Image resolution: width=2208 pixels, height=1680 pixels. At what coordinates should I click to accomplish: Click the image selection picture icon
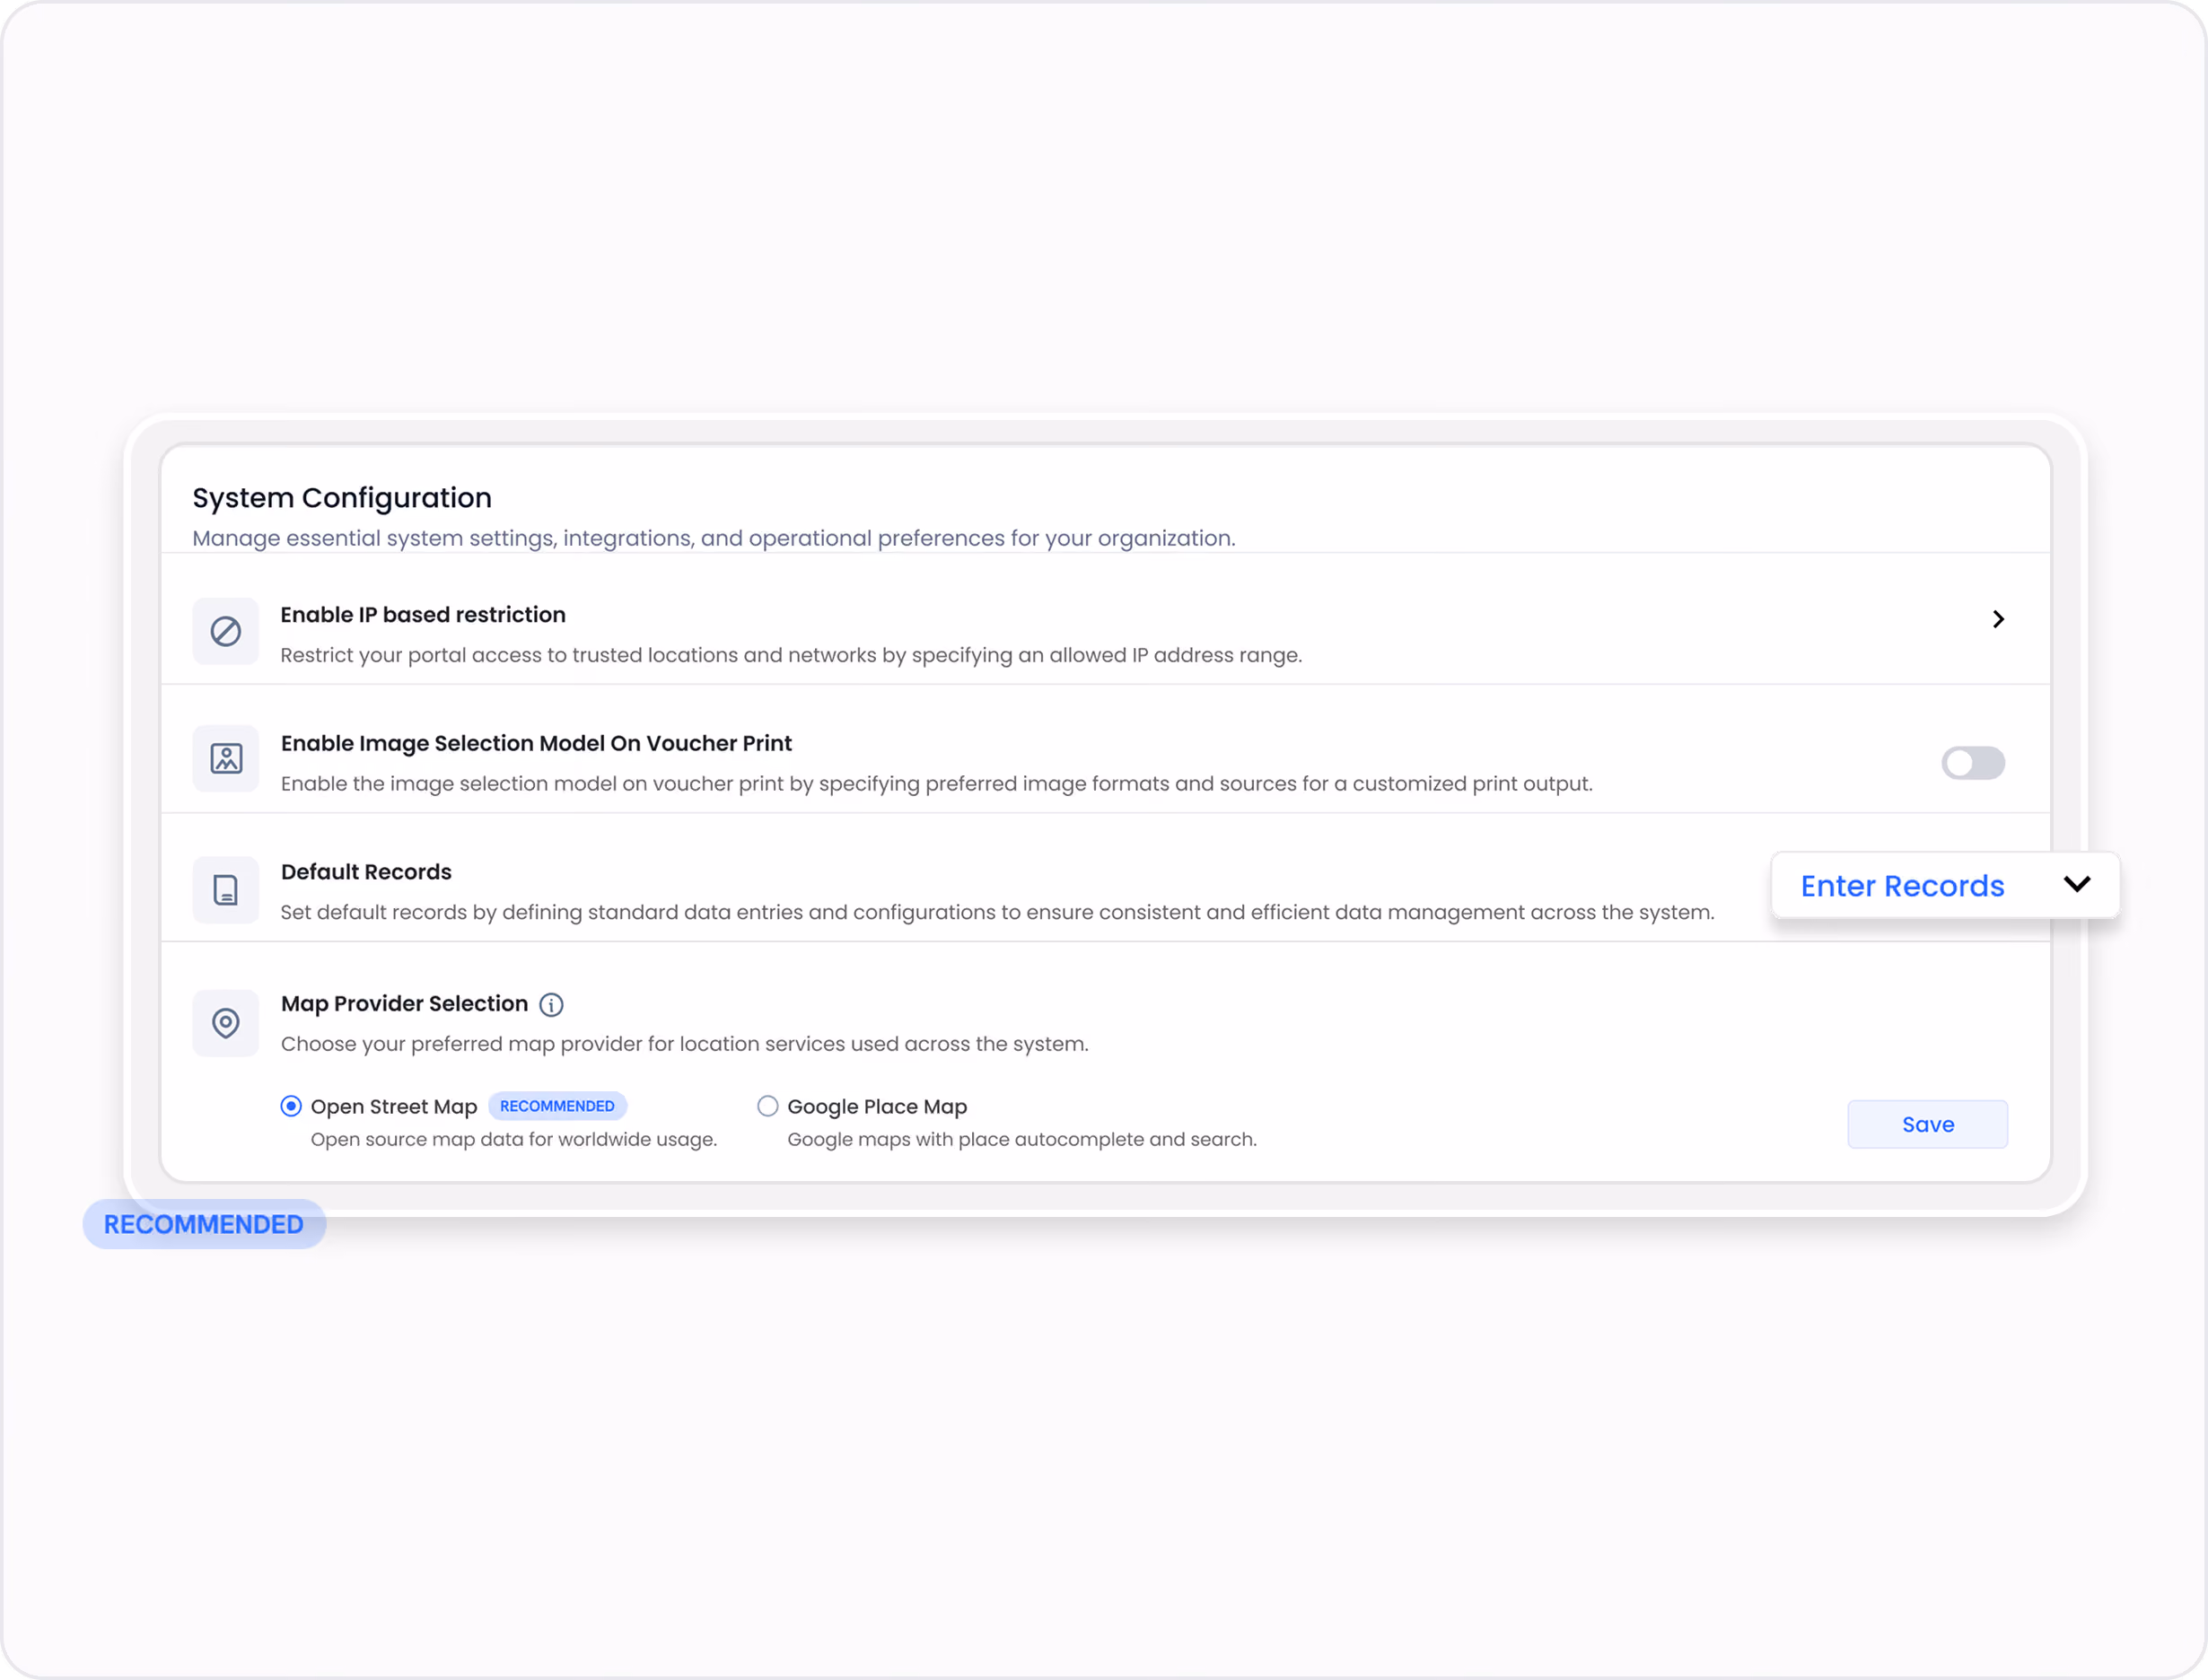(x=225, y=759)
